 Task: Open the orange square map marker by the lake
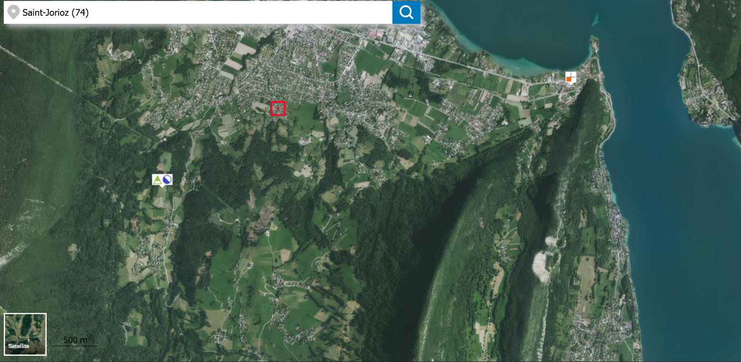click(571, 77)
